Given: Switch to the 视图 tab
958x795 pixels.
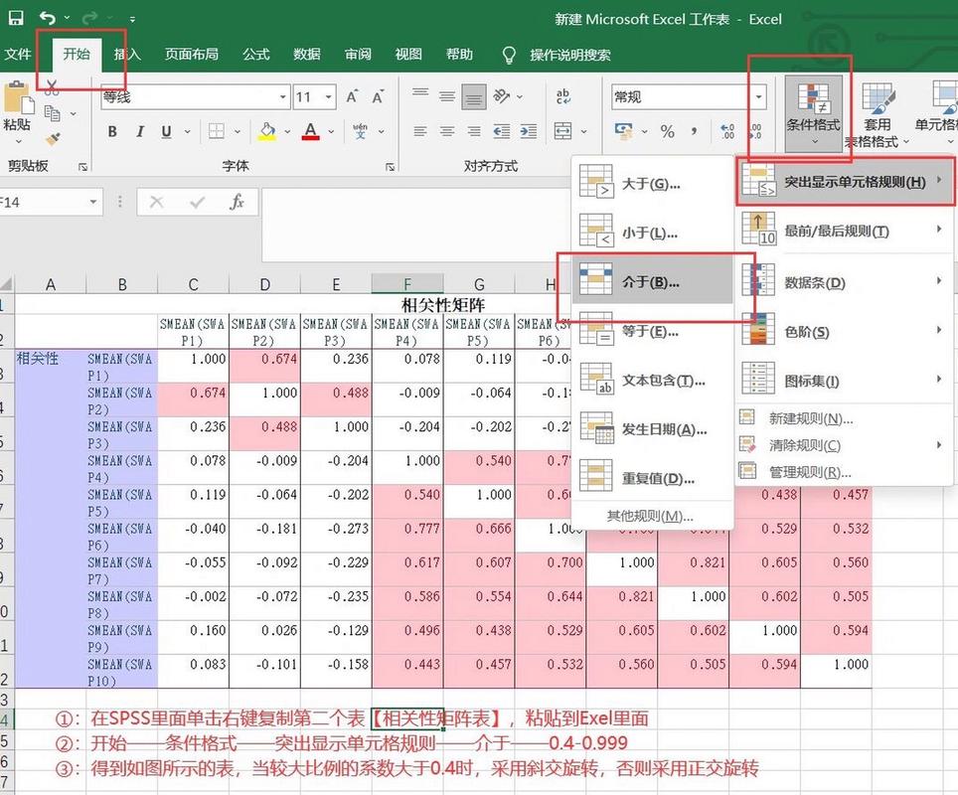Looking at the screenshot, I should (x=408, y=55).
